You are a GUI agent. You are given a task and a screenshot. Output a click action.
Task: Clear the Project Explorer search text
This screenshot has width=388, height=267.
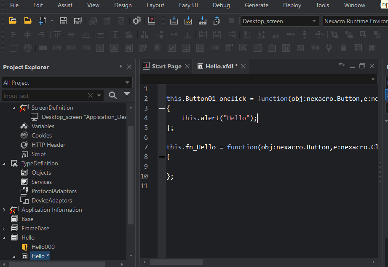pyautogui.click(x=90, y=95)
